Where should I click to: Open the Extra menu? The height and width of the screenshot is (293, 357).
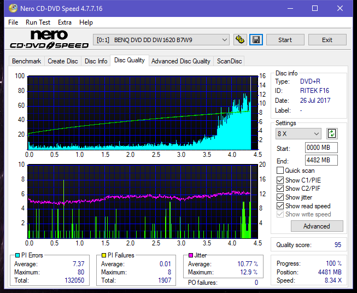tap(65, 22)
